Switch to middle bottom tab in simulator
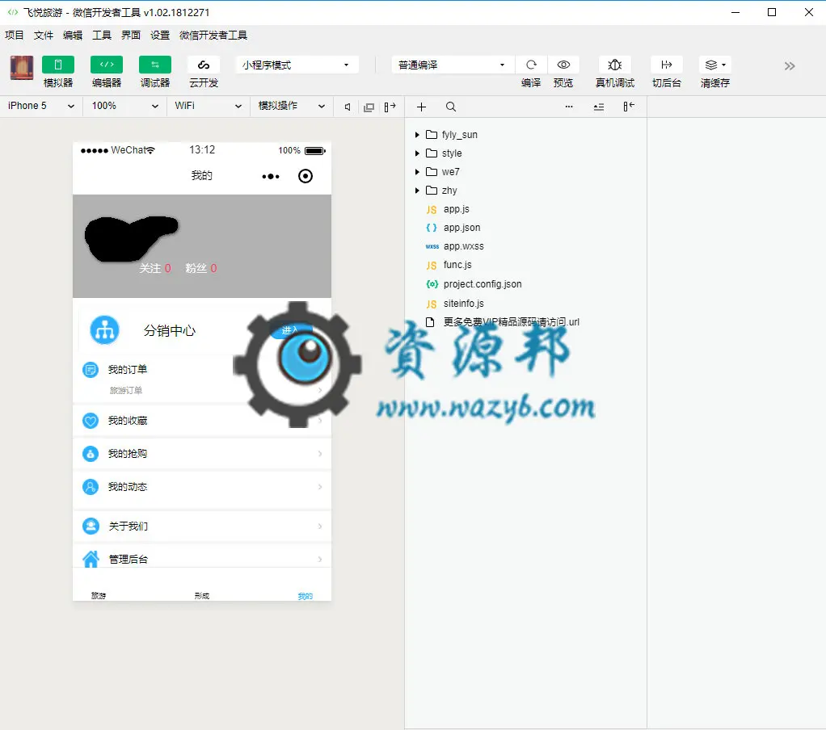This screenshot has width=826, height=730. (202, 595)
